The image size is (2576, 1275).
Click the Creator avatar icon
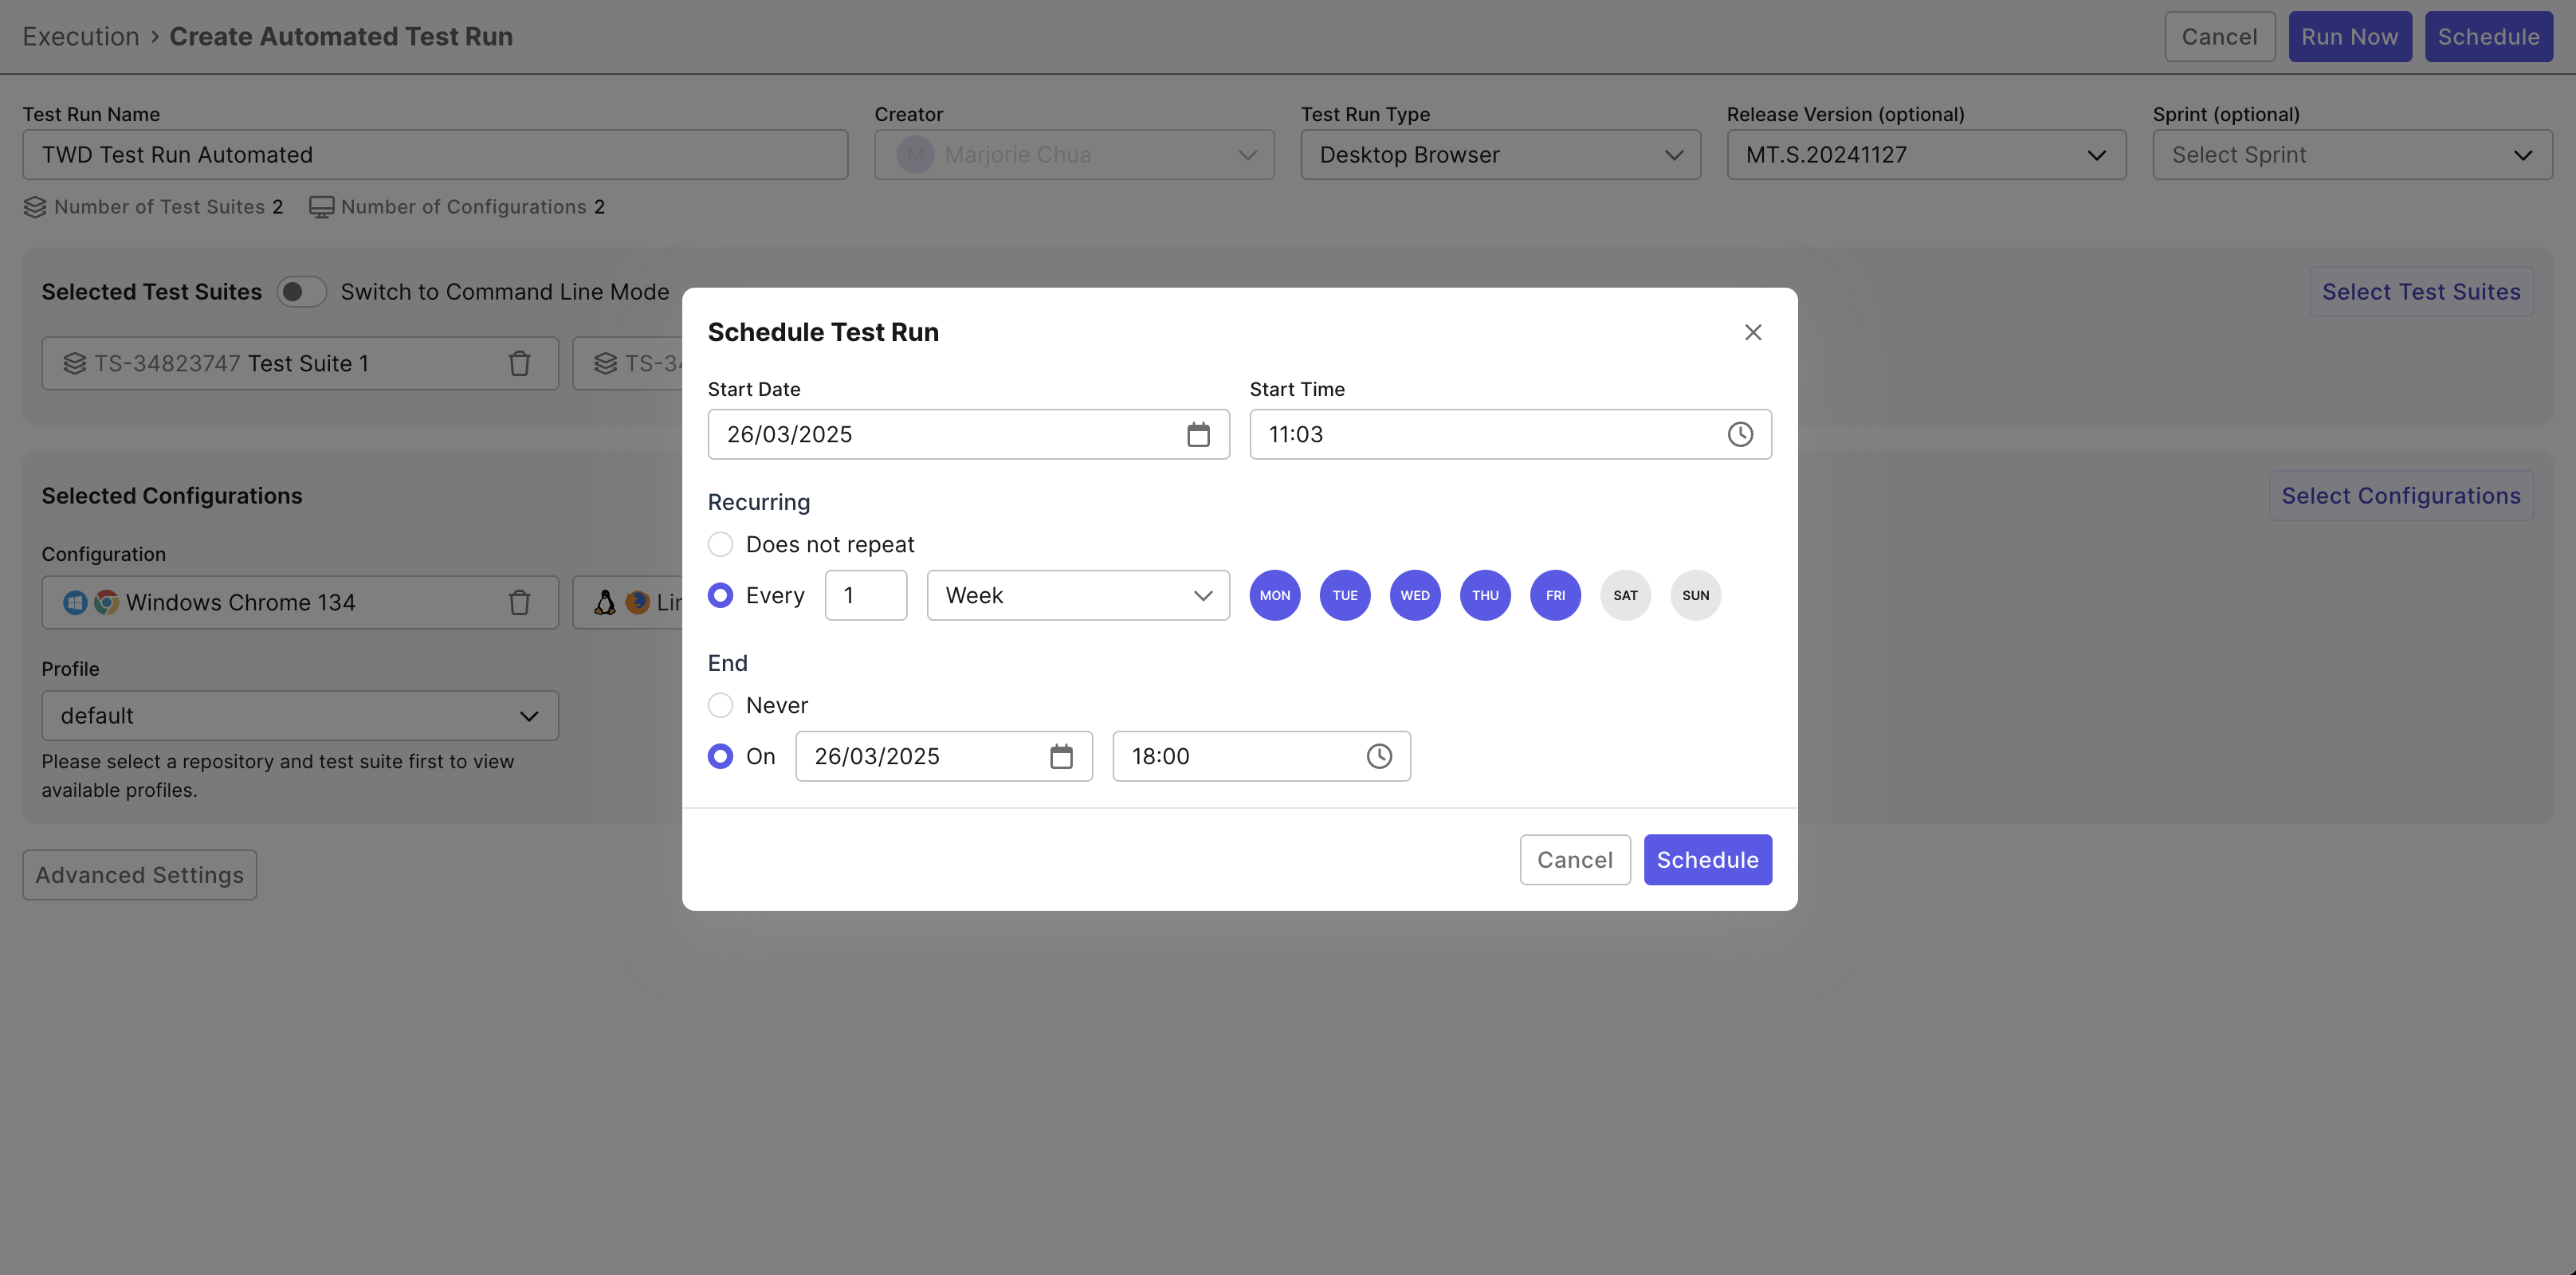click(x=915, y=155)
